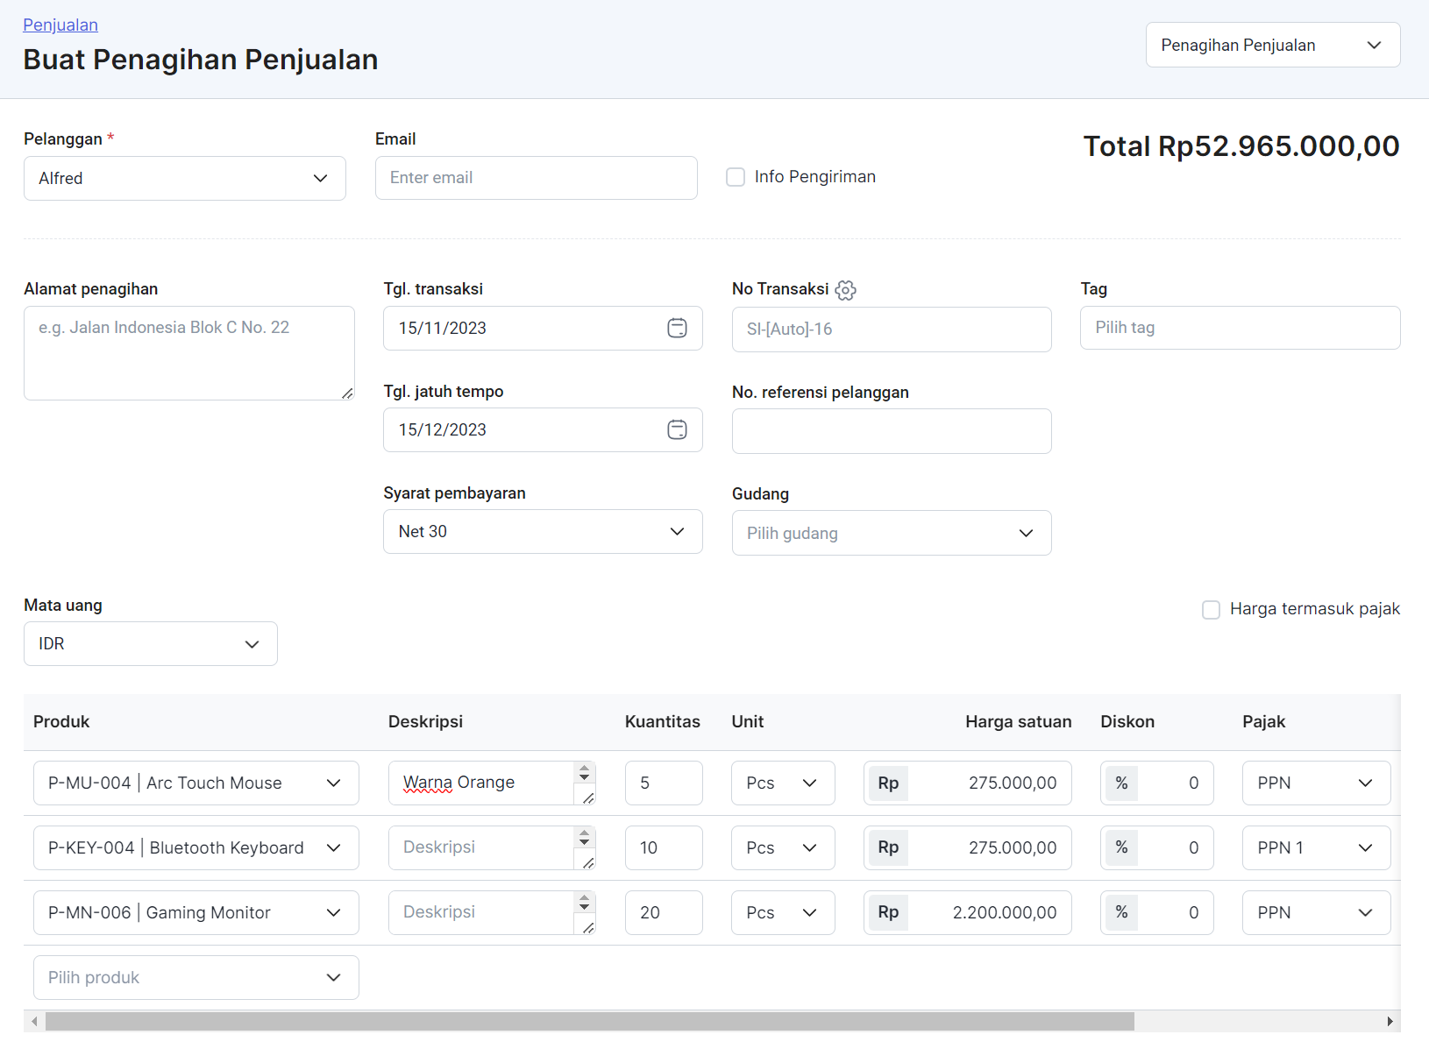
Task: Open the Pilih gudang warehouse dropdown
Action: tap(891, 533)
